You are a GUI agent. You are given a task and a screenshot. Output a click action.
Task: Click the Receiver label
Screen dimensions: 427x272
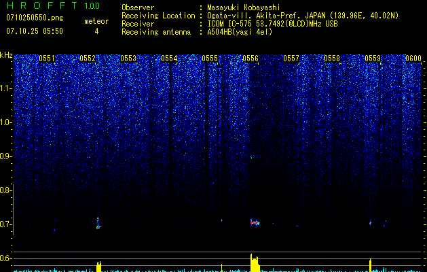point(138,24)
